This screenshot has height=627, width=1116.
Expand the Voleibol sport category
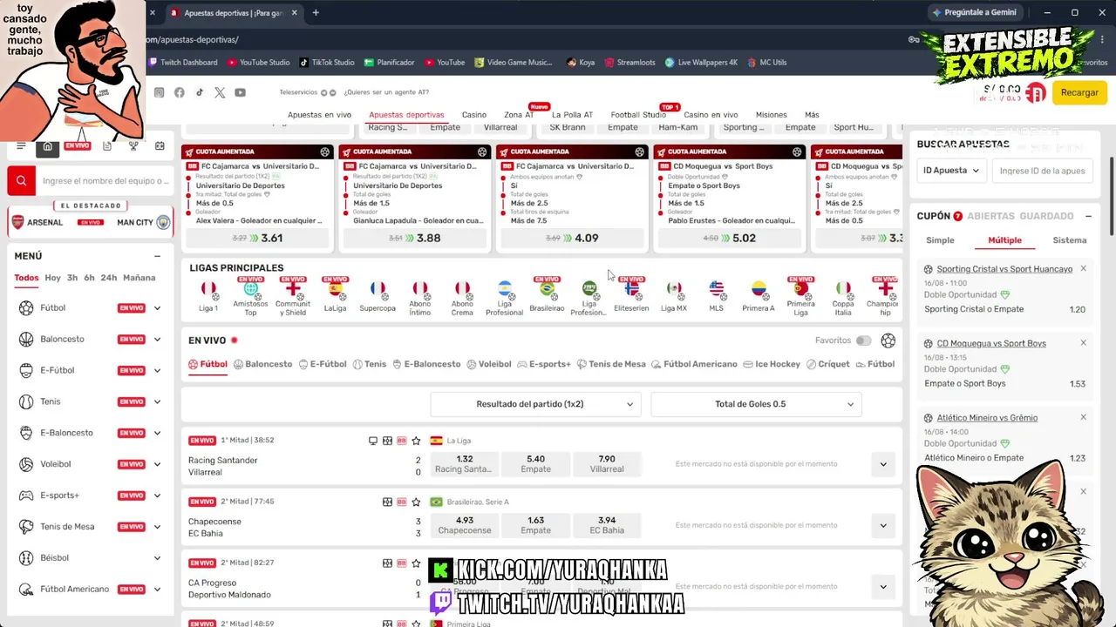157,464
